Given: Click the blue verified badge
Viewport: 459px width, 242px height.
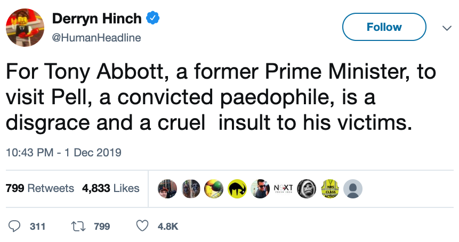Looking at the screenshot, I should [154, 19].
